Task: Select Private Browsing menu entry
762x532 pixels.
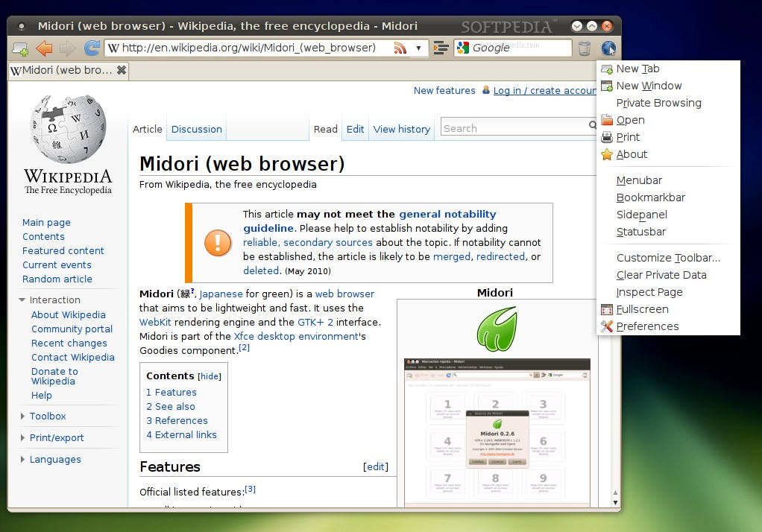Action: (668, 103)
